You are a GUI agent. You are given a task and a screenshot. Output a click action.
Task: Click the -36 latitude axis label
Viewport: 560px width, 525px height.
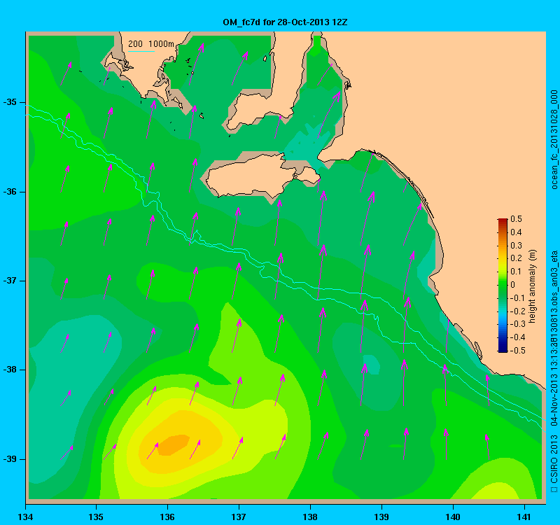coord(10,192)
